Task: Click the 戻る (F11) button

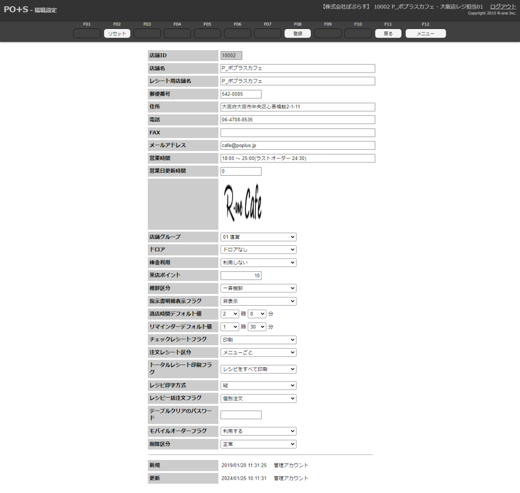Action: 388,34
